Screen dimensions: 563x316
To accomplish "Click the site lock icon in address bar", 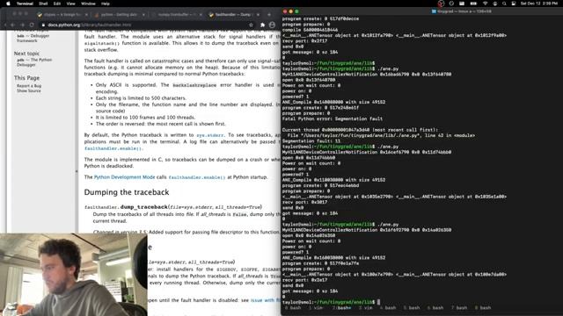I will 43,25.
